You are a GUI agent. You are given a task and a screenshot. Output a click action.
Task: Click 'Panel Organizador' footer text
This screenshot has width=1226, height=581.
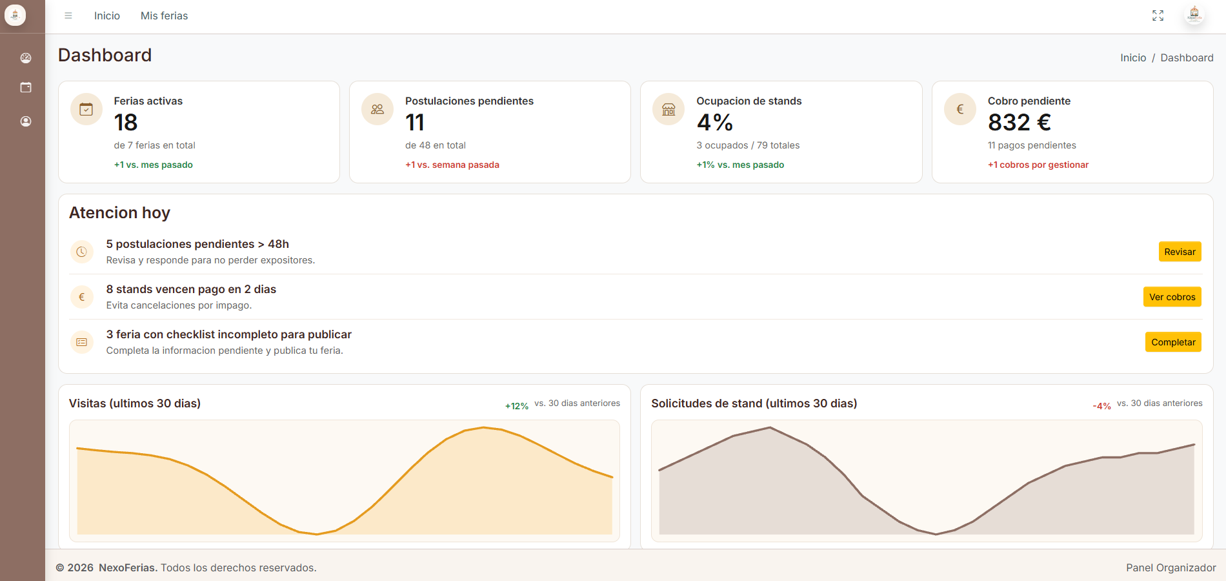coord(1171,567)
